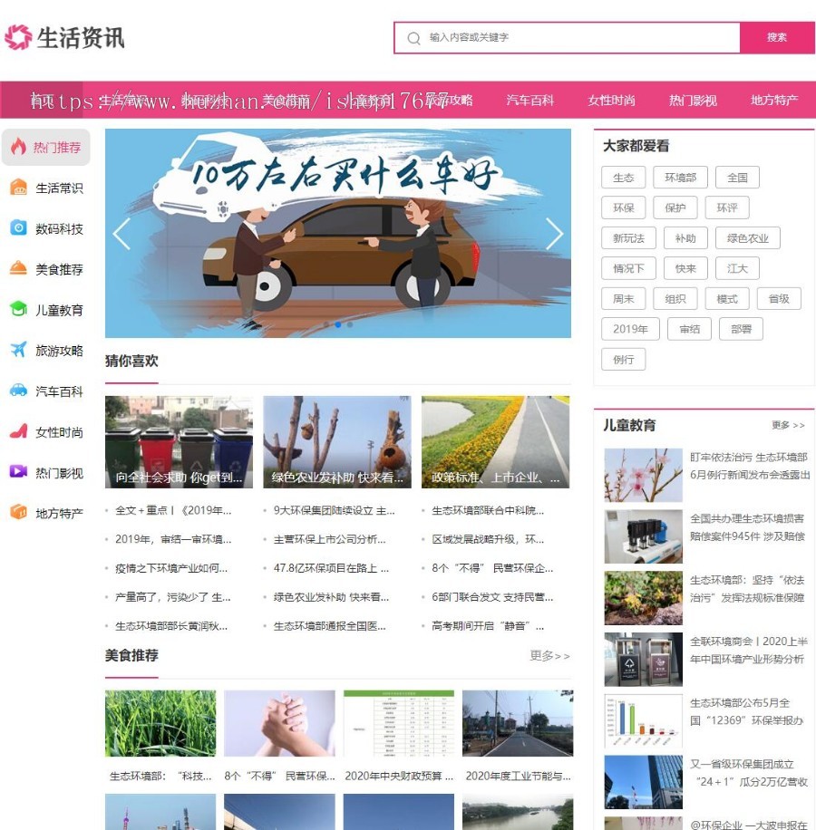Select the active blue carousel dot
The image size is (816, 830).
coord(338,324)
